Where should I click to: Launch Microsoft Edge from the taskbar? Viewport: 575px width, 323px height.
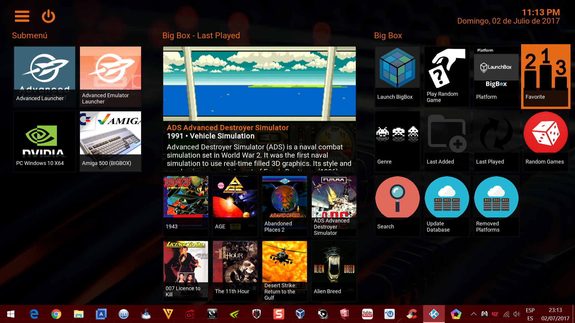click(34, 314)
